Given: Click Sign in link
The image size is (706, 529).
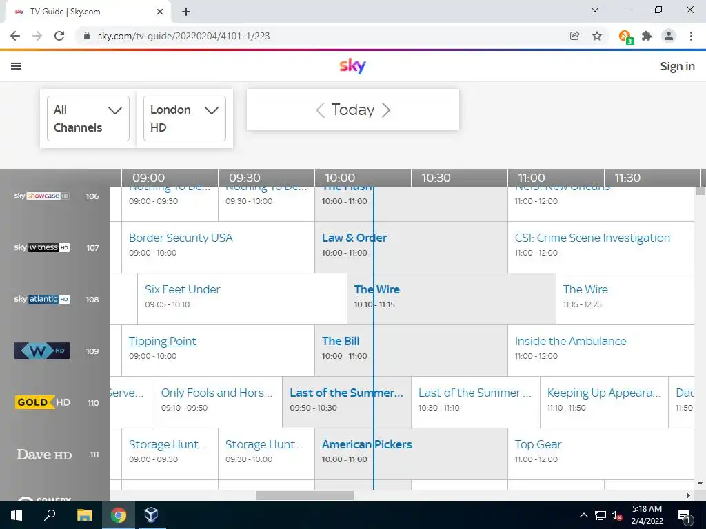Looking at the screenshot, I should pyautogui.click(x=677, y=66).
